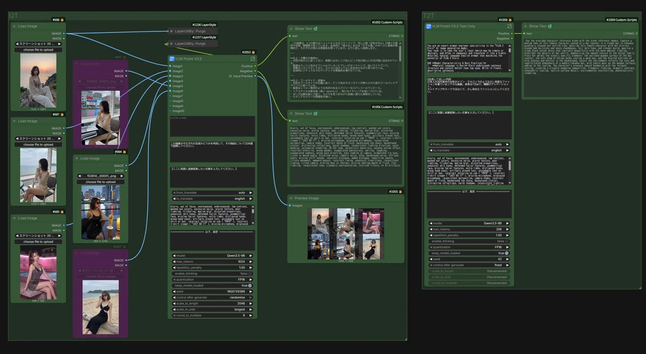Click the image1 input port on VLM Promt V3.5

click(x=169, y=66)
